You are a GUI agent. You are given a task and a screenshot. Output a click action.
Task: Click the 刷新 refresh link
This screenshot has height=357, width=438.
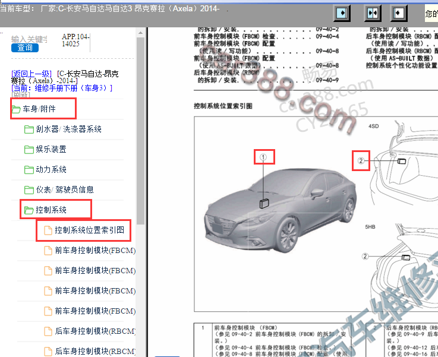click(20, 95)
